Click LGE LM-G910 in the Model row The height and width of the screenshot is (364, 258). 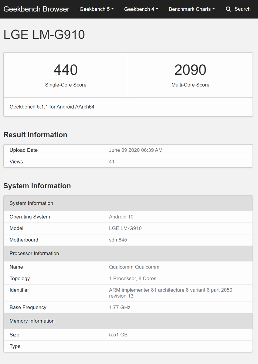pos(125,228)
